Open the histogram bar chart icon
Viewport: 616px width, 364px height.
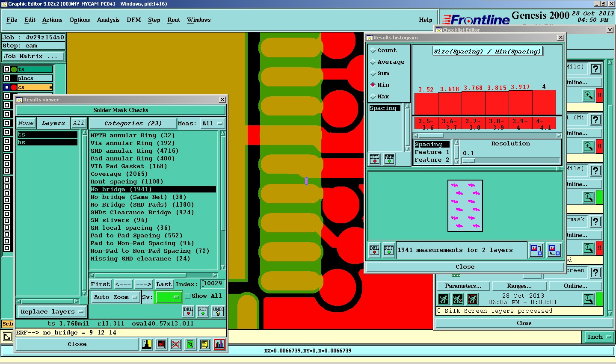click(219, 344)
